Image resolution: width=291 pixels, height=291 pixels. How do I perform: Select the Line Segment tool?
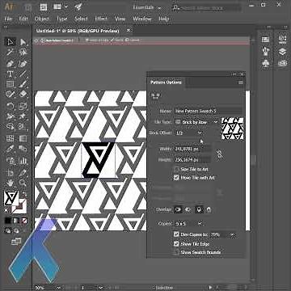point(23,74)
